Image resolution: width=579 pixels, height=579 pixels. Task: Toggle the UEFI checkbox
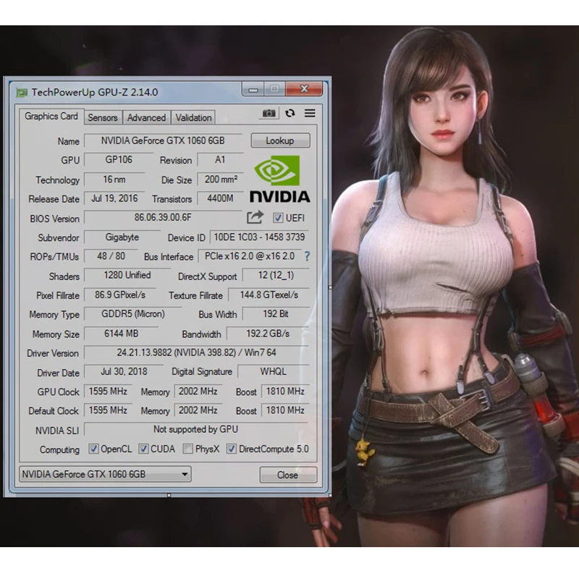tap(278, 218)
